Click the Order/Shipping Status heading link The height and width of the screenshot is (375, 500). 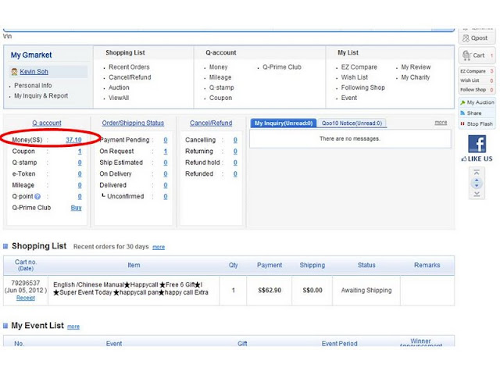[133, 123]
